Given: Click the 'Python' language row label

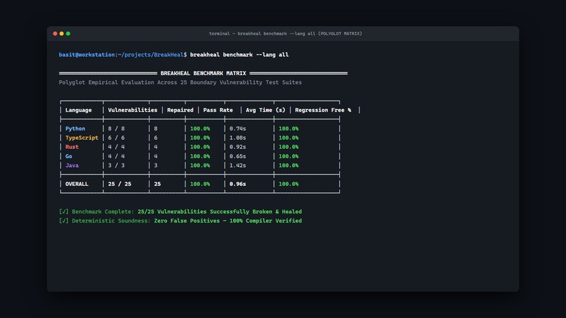Looking at the screenshot, I should (75, 128).
